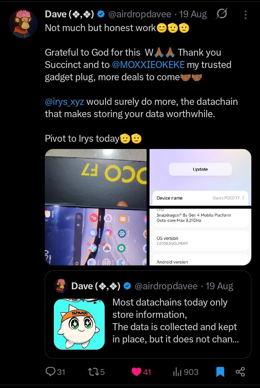Tap the blue verified badge beside Dave
The image size is (260, 388).
pos(101,14)
